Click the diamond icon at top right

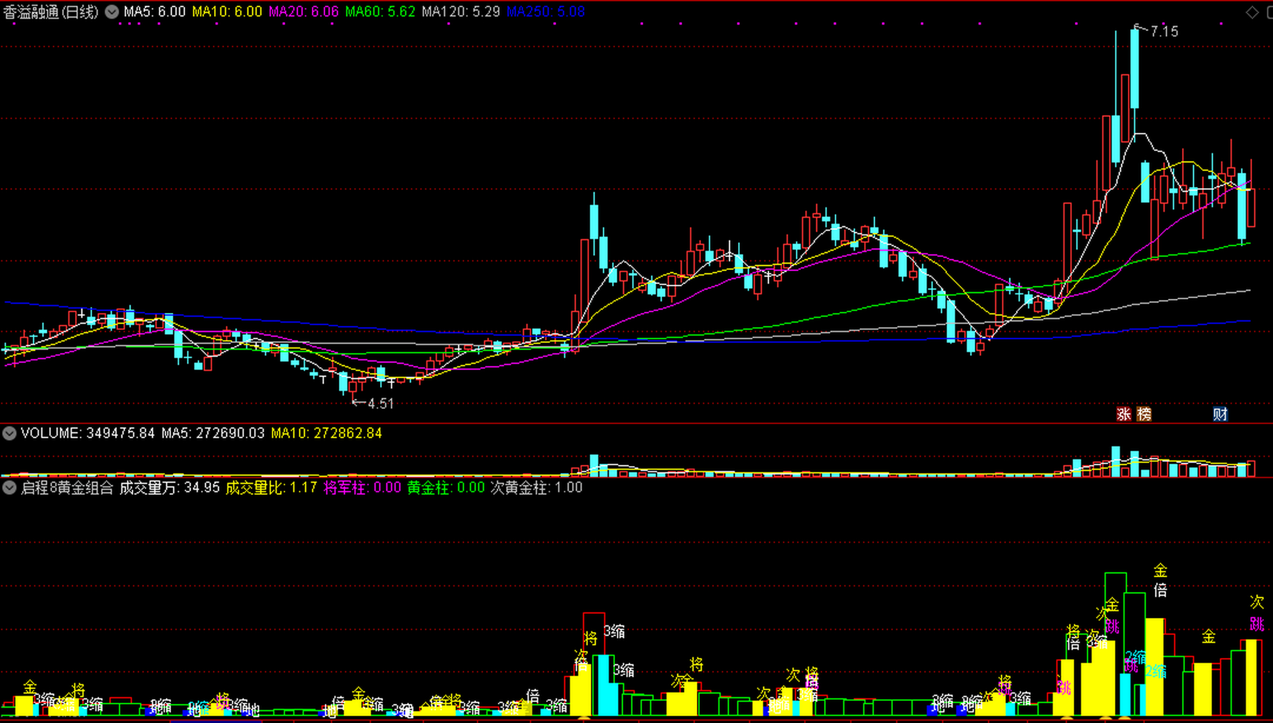[1252, 12]
